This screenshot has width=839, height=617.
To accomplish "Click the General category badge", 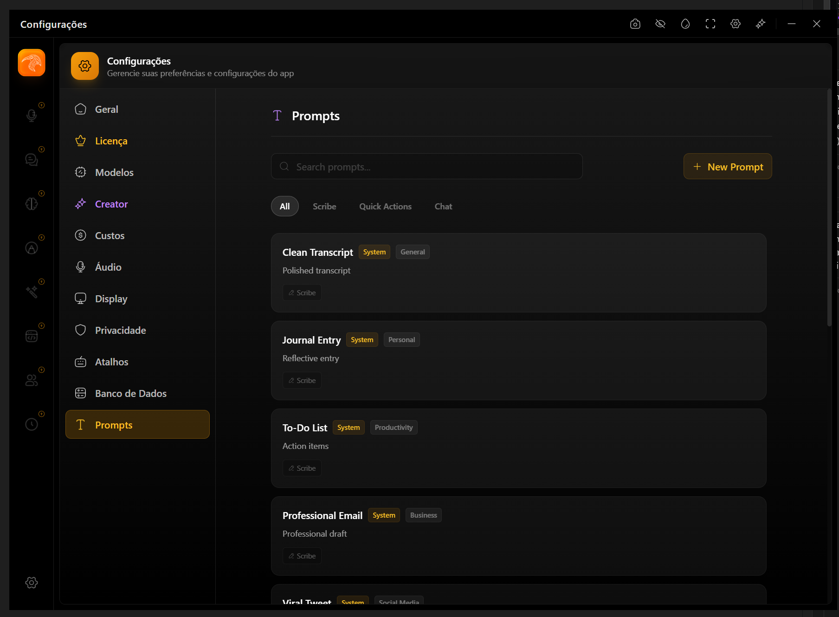I will (x=413, y=252).
